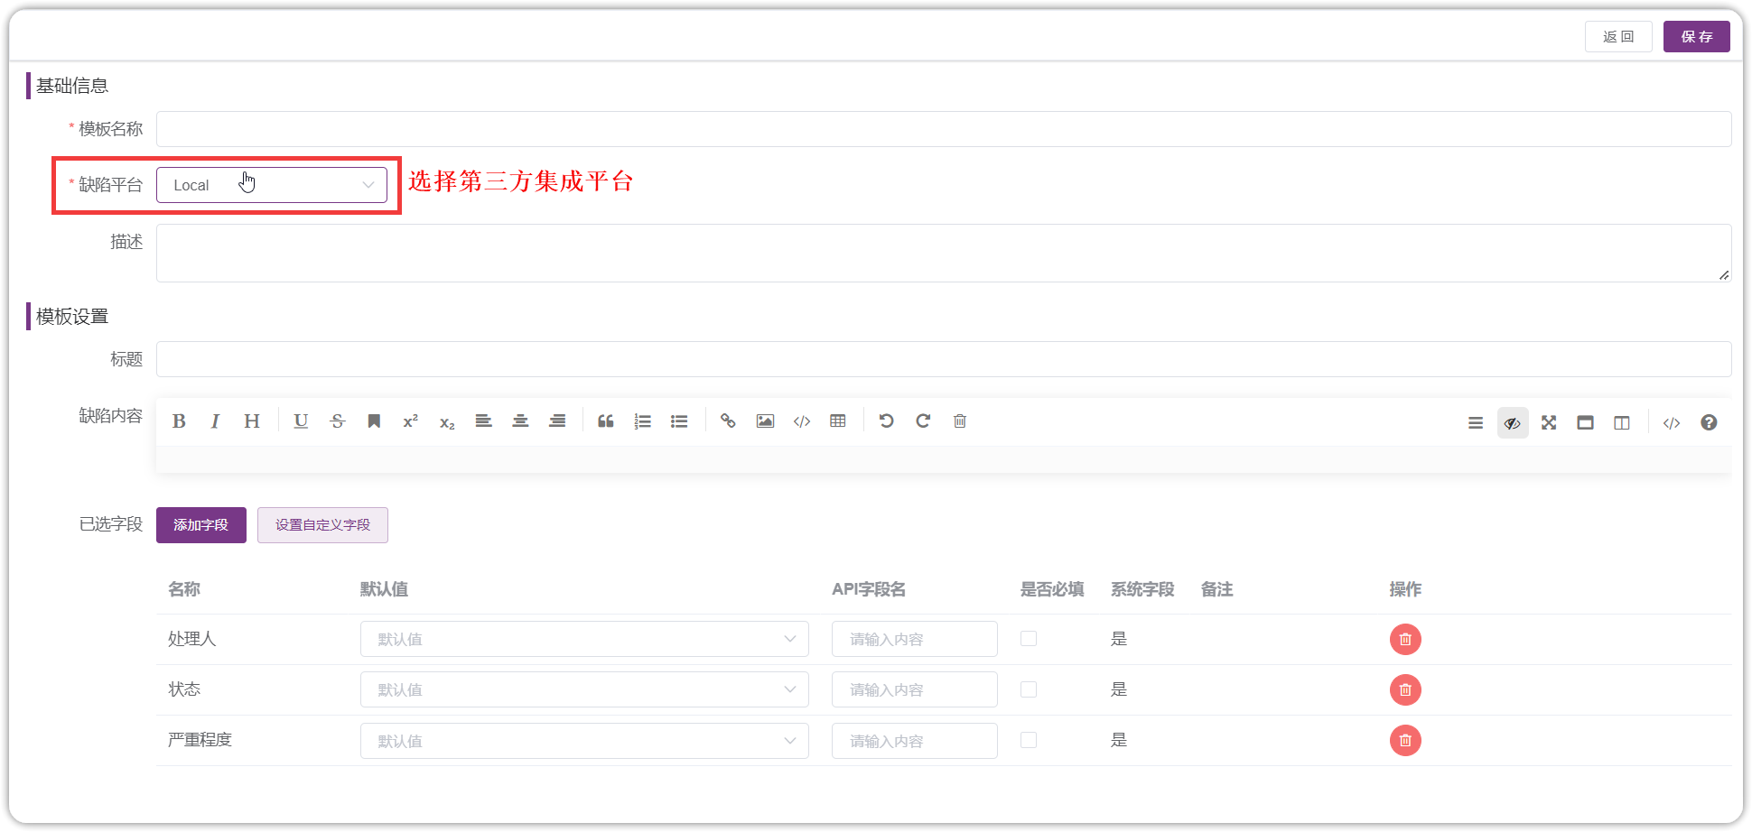The width and height of the screenshot is (1752, 832).
Task: Align text left in editor
Action: (x=484, y=421)
